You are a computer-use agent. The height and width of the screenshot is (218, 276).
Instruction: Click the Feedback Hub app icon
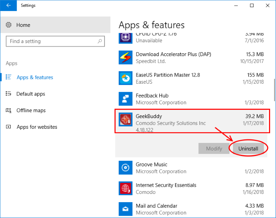point(125,99)
